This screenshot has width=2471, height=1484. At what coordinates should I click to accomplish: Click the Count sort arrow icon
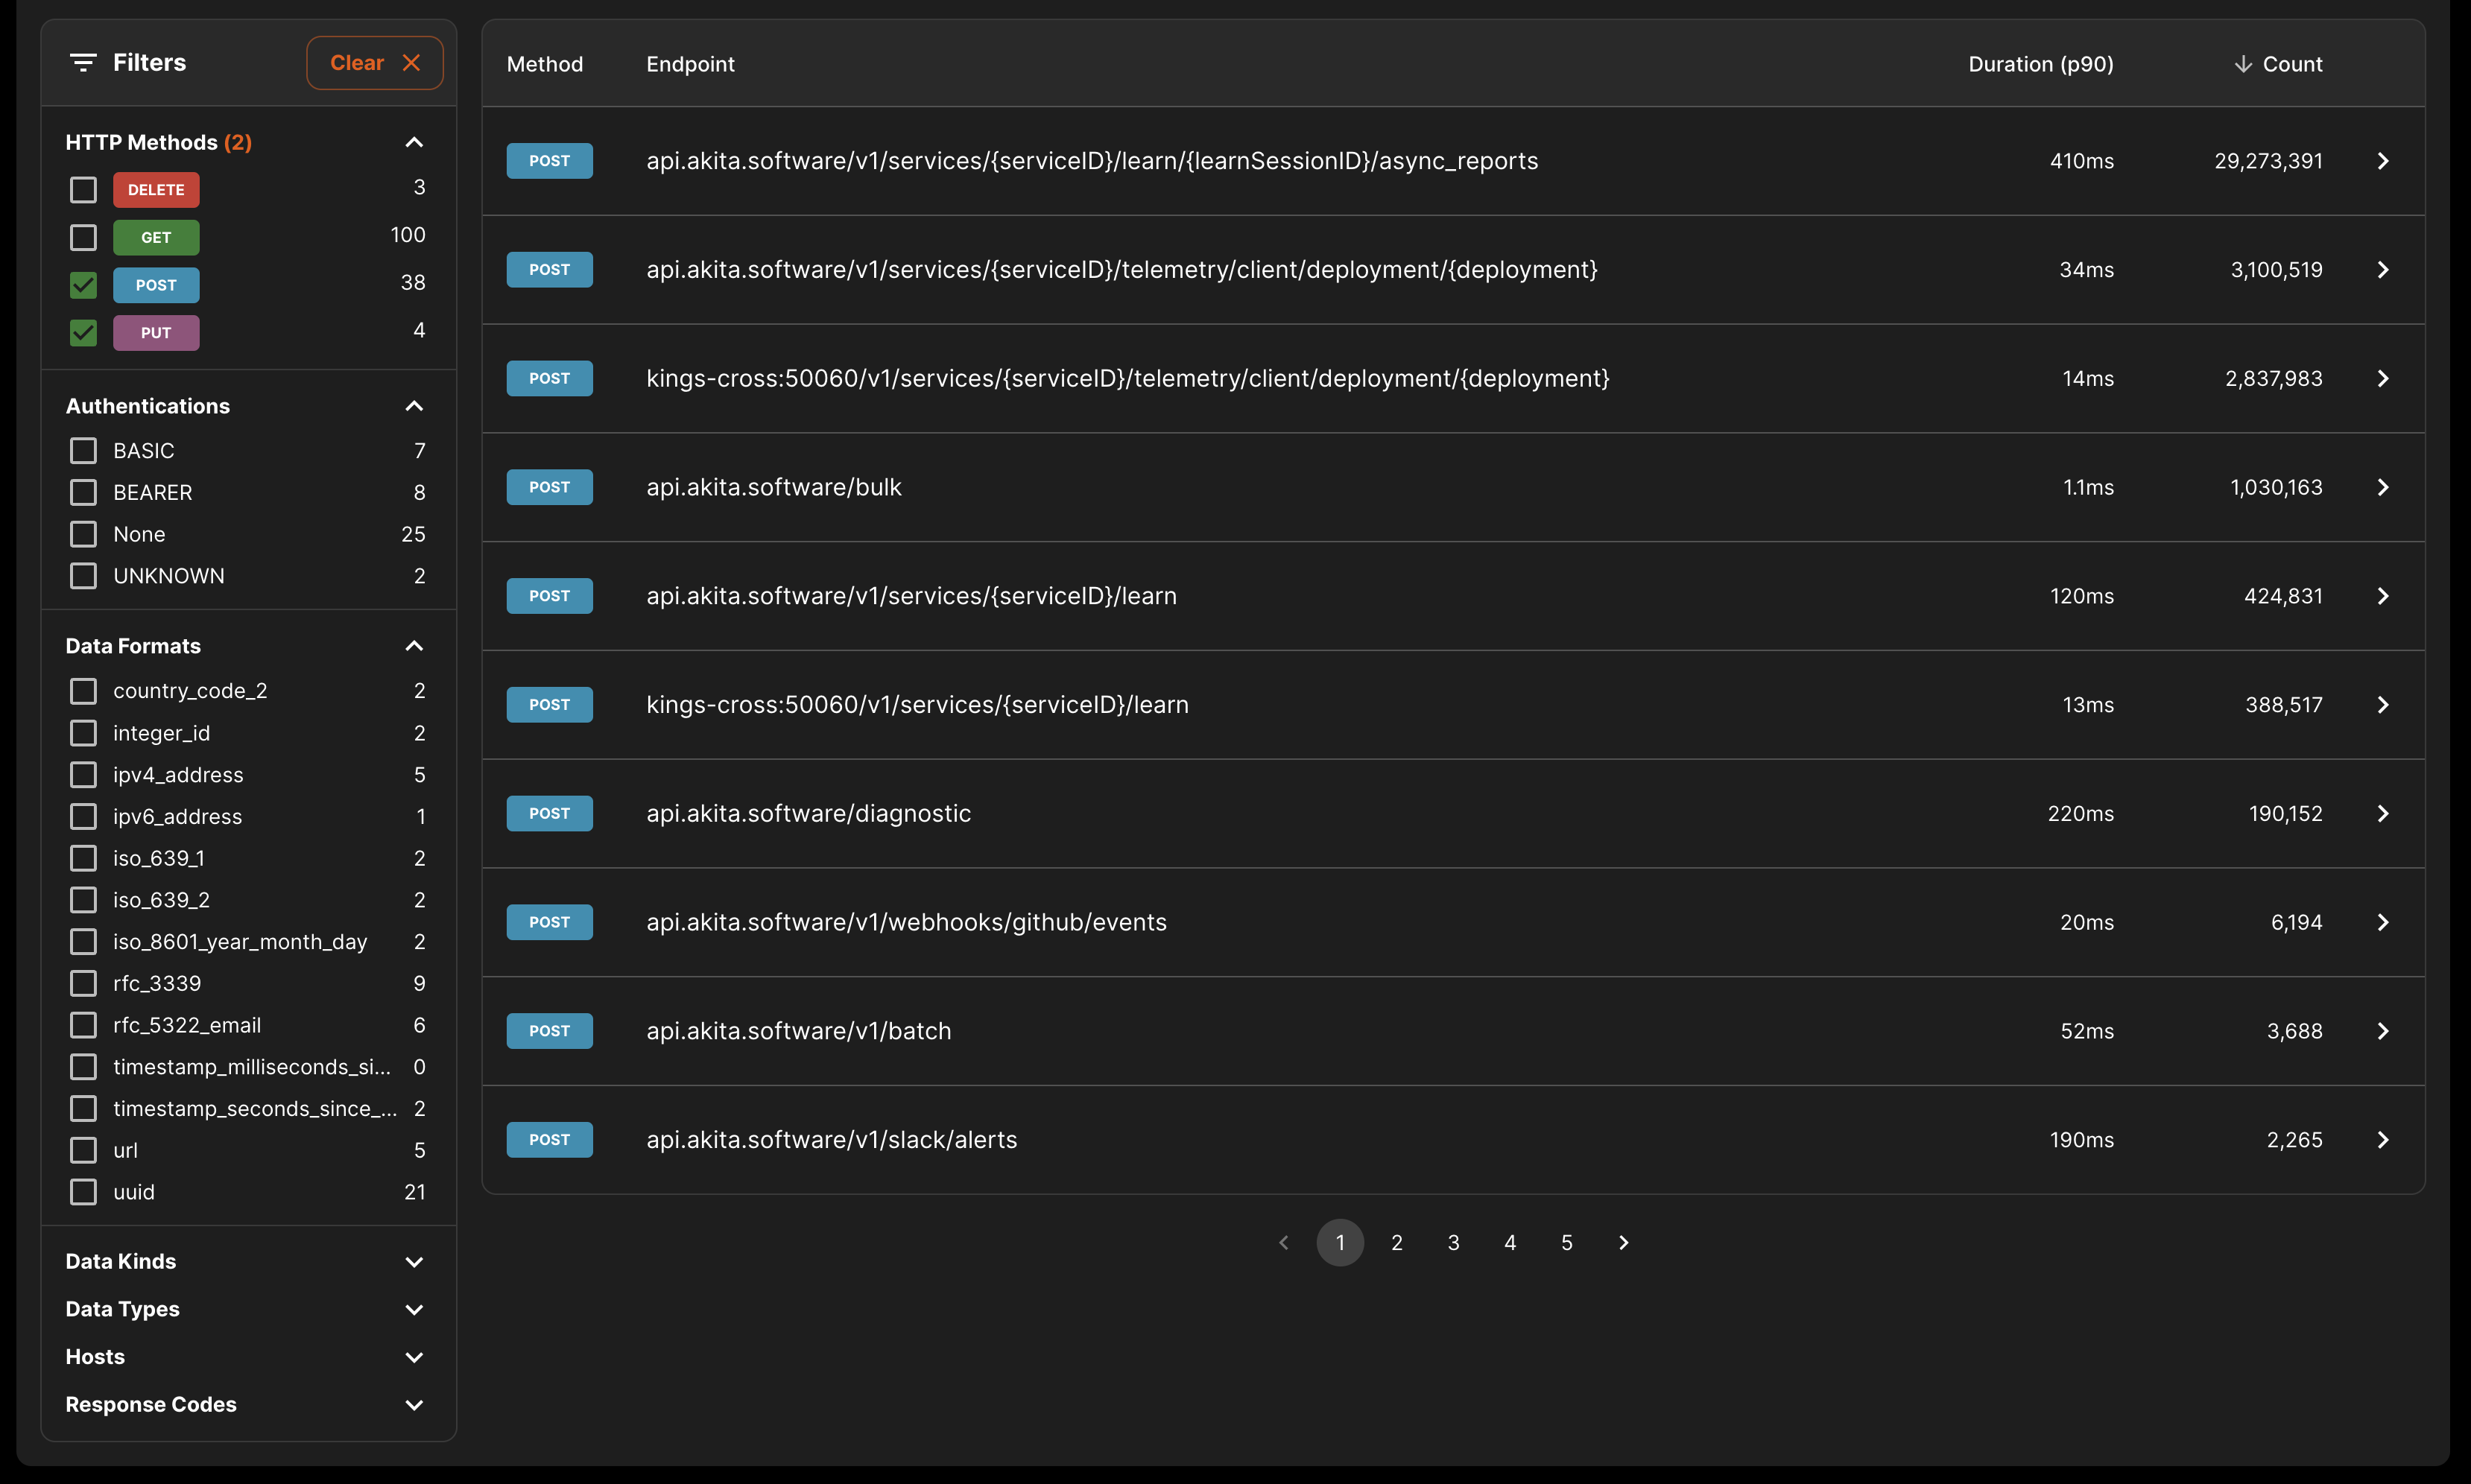point(2243,64)
